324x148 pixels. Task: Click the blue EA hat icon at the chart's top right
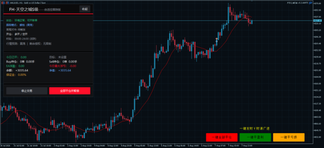[311, 3]
